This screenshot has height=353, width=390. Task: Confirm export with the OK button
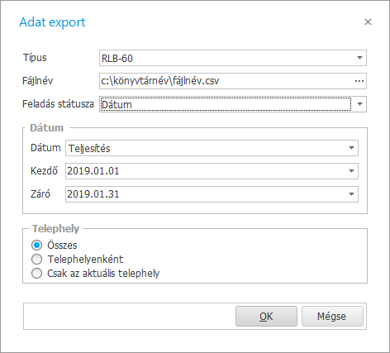click(266, 317)
